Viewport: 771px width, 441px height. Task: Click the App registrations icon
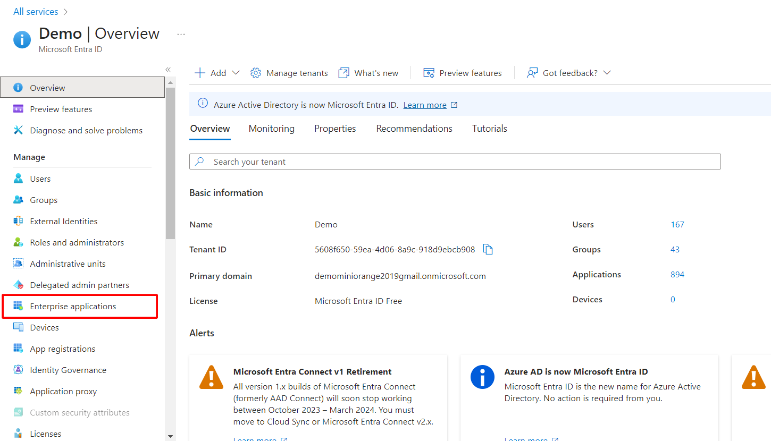[19, 349]
